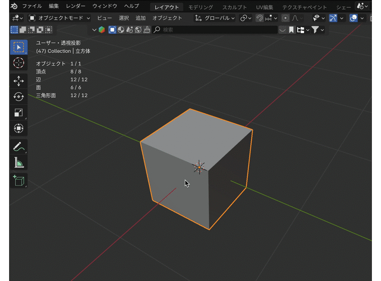
Task: Click the 三角形面 12 / 12 statistic
Action: pyautogui.click(x=62, y=95)
